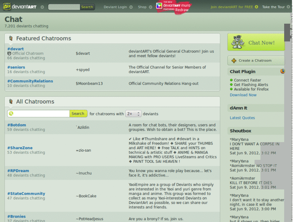
Task: Click Create a Chatroom button
Action: 256,60
